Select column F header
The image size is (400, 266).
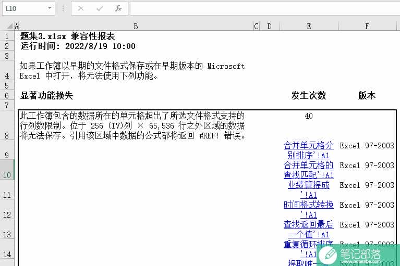click(x=367, y=26)
